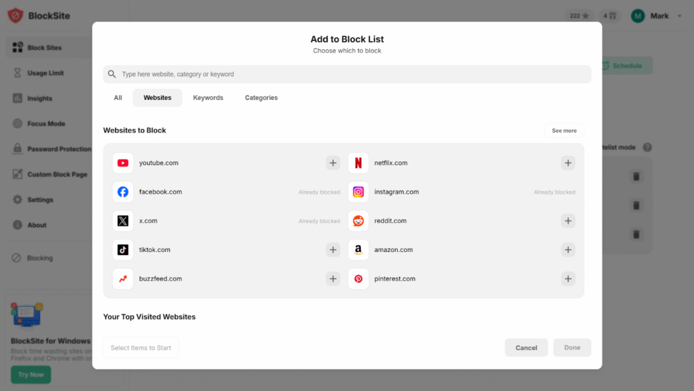
Task: Add tiktok.com to the block list
Action: [333, 250]
